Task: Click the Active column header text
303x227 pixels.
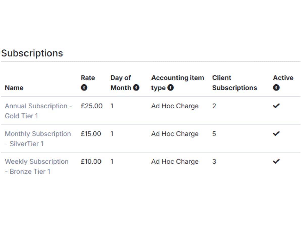Action: point(283,78)
